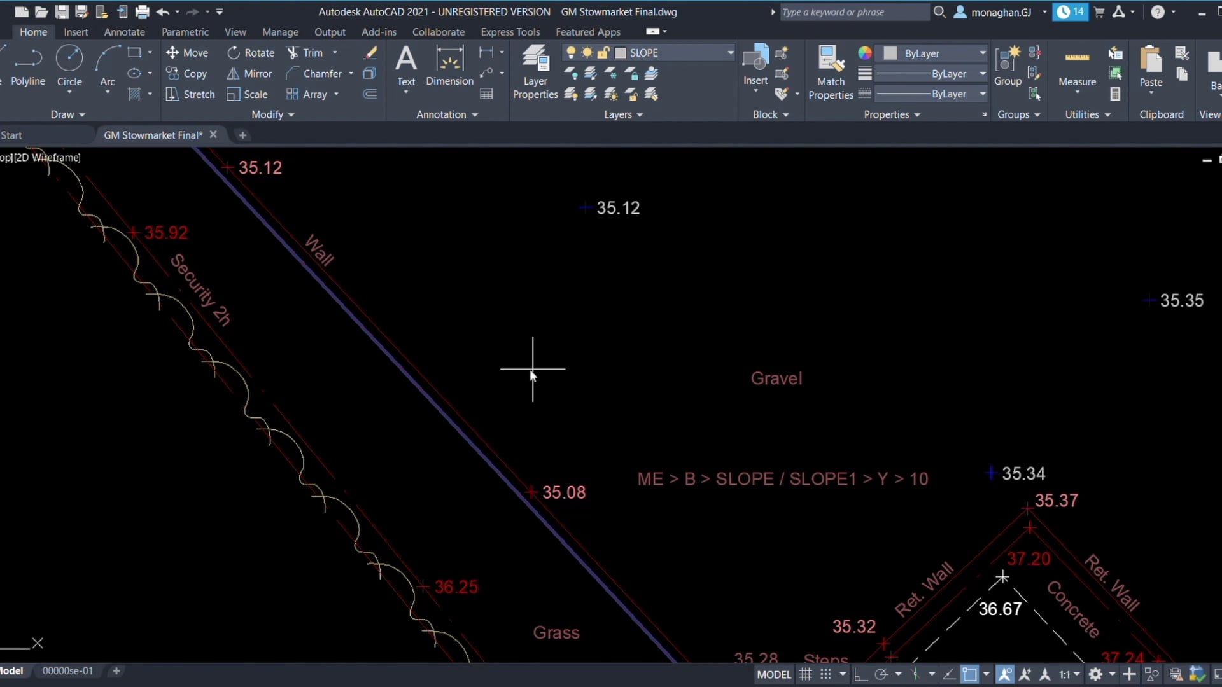Click the layer color swatch next to SLOPE

[x=620, y=52]
